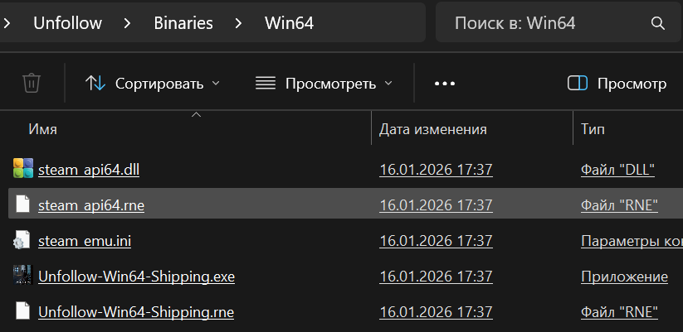Select the steam_emu.ini file name

(85, 241)
